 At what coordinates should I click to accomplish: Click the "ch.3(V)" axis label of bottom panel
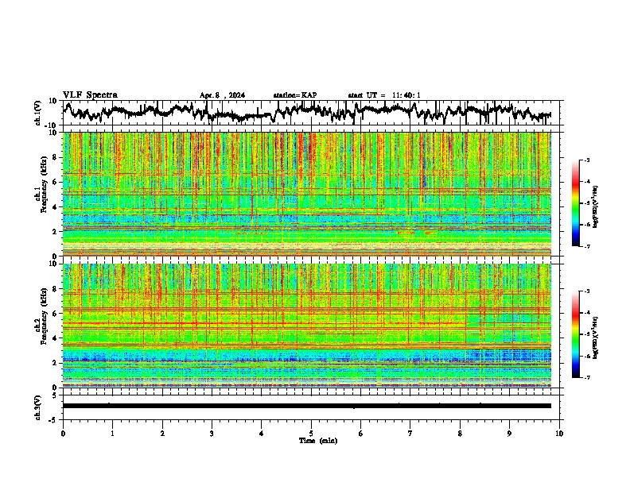tap(38, 407)
